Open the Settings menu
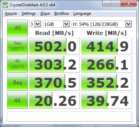Image resolution: width=139 pixels, height=127 pixels. coord(29,13)
